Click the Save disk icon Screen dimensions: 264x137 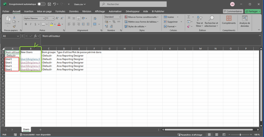(x=49, y=4)
